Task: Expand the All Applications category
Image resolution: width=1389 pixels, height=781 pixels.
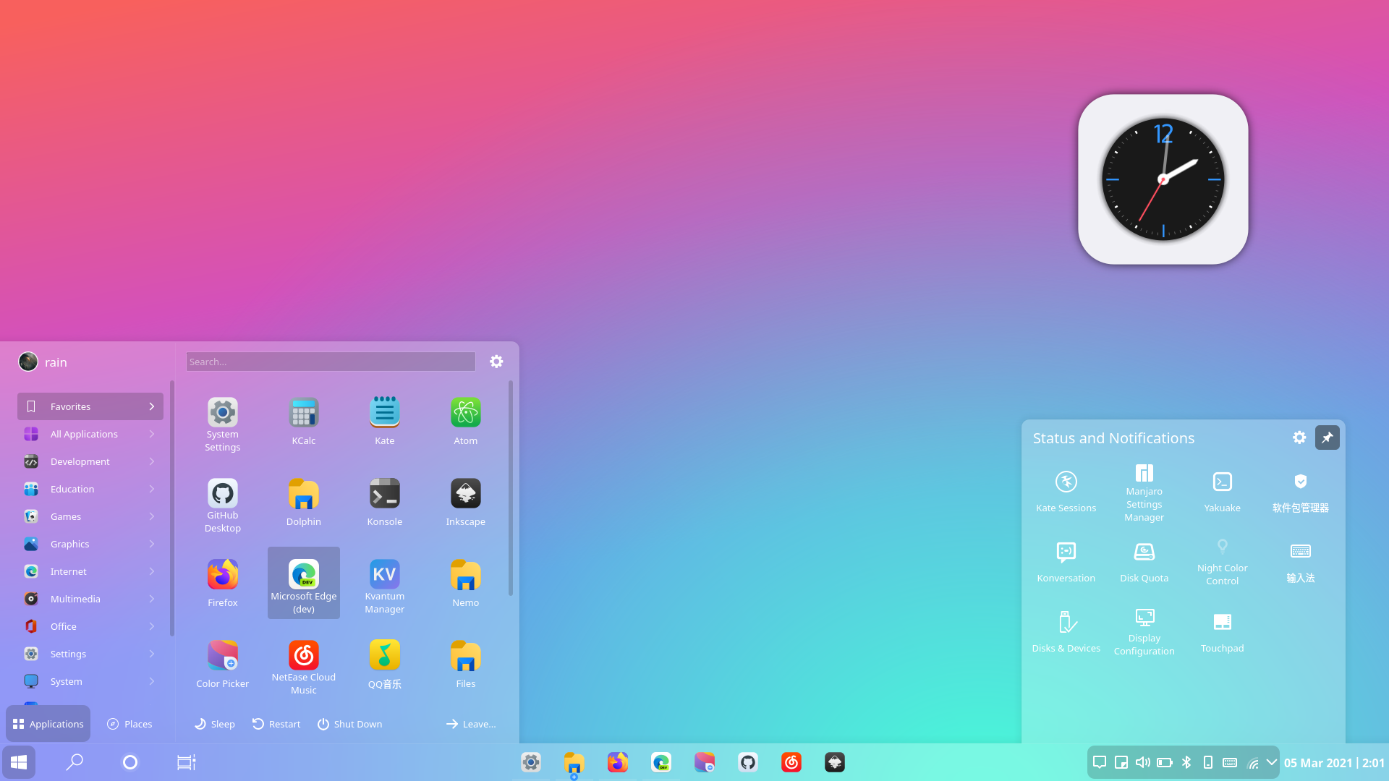Action: pyautogui.click(x=90, y=434)
